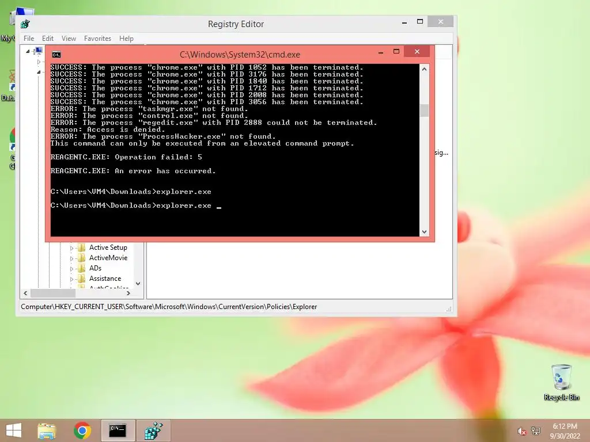
Task: Click the Computer icon in registry tree
Action: click(38, 51)
